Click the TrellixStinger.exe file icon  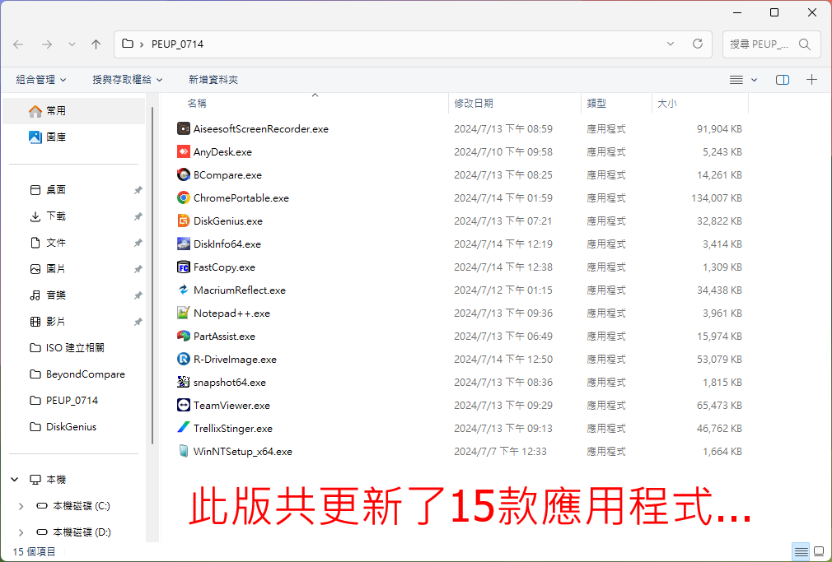coord(183,429)
